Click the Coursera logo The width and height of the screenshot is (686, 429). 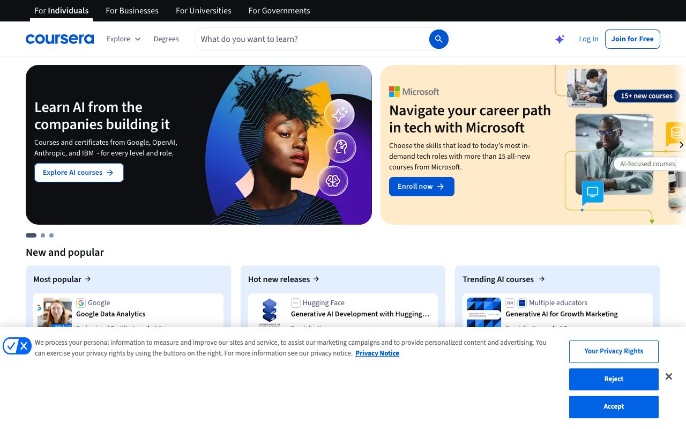[x=59, y=39]
